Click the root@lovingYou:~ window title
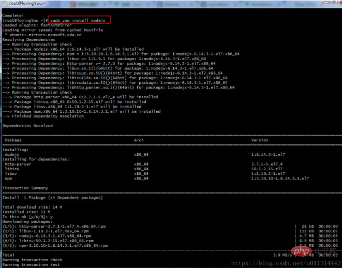342x268 pixels. [27, 4]
